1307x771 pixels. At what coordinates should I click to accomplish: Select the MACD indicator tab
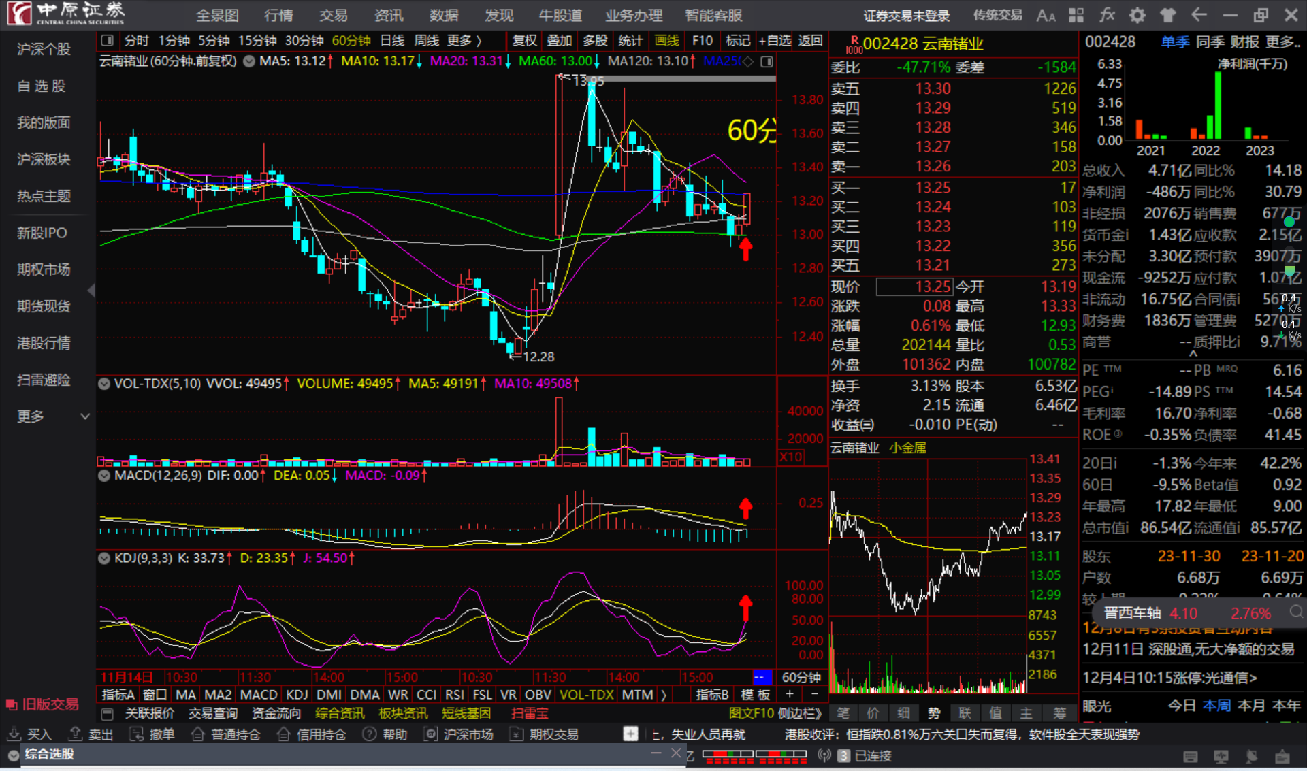259,695
